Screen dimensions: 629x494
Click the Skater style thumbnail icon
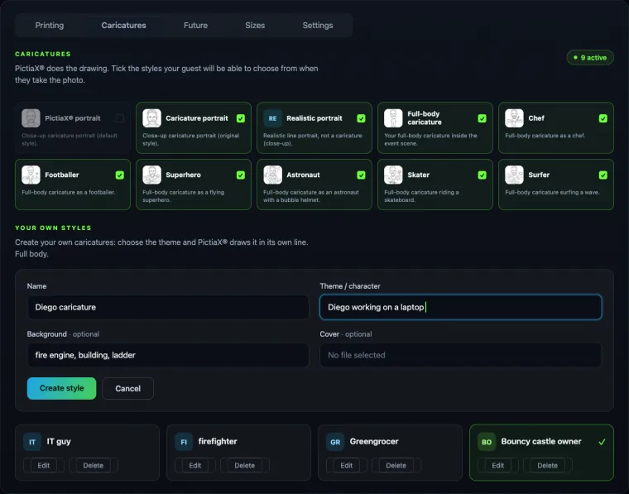(x=393, y=175)
